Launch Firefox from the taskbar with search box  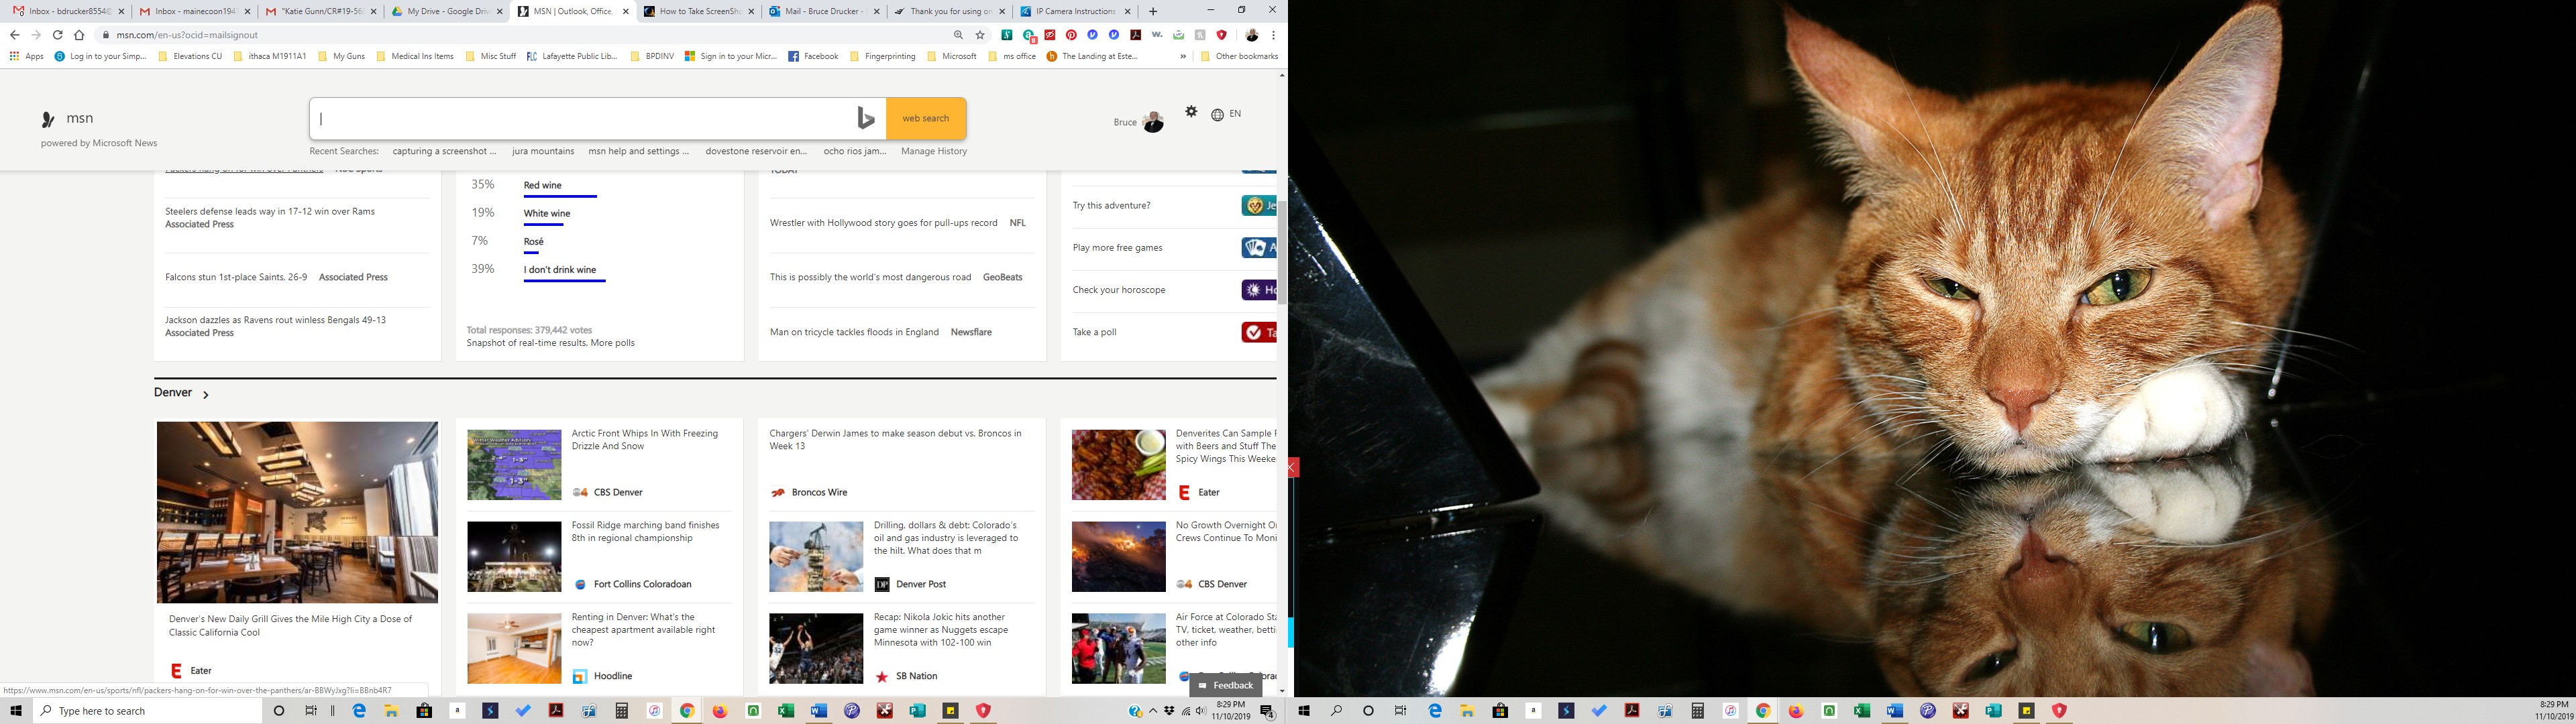[x=720, y=711]
